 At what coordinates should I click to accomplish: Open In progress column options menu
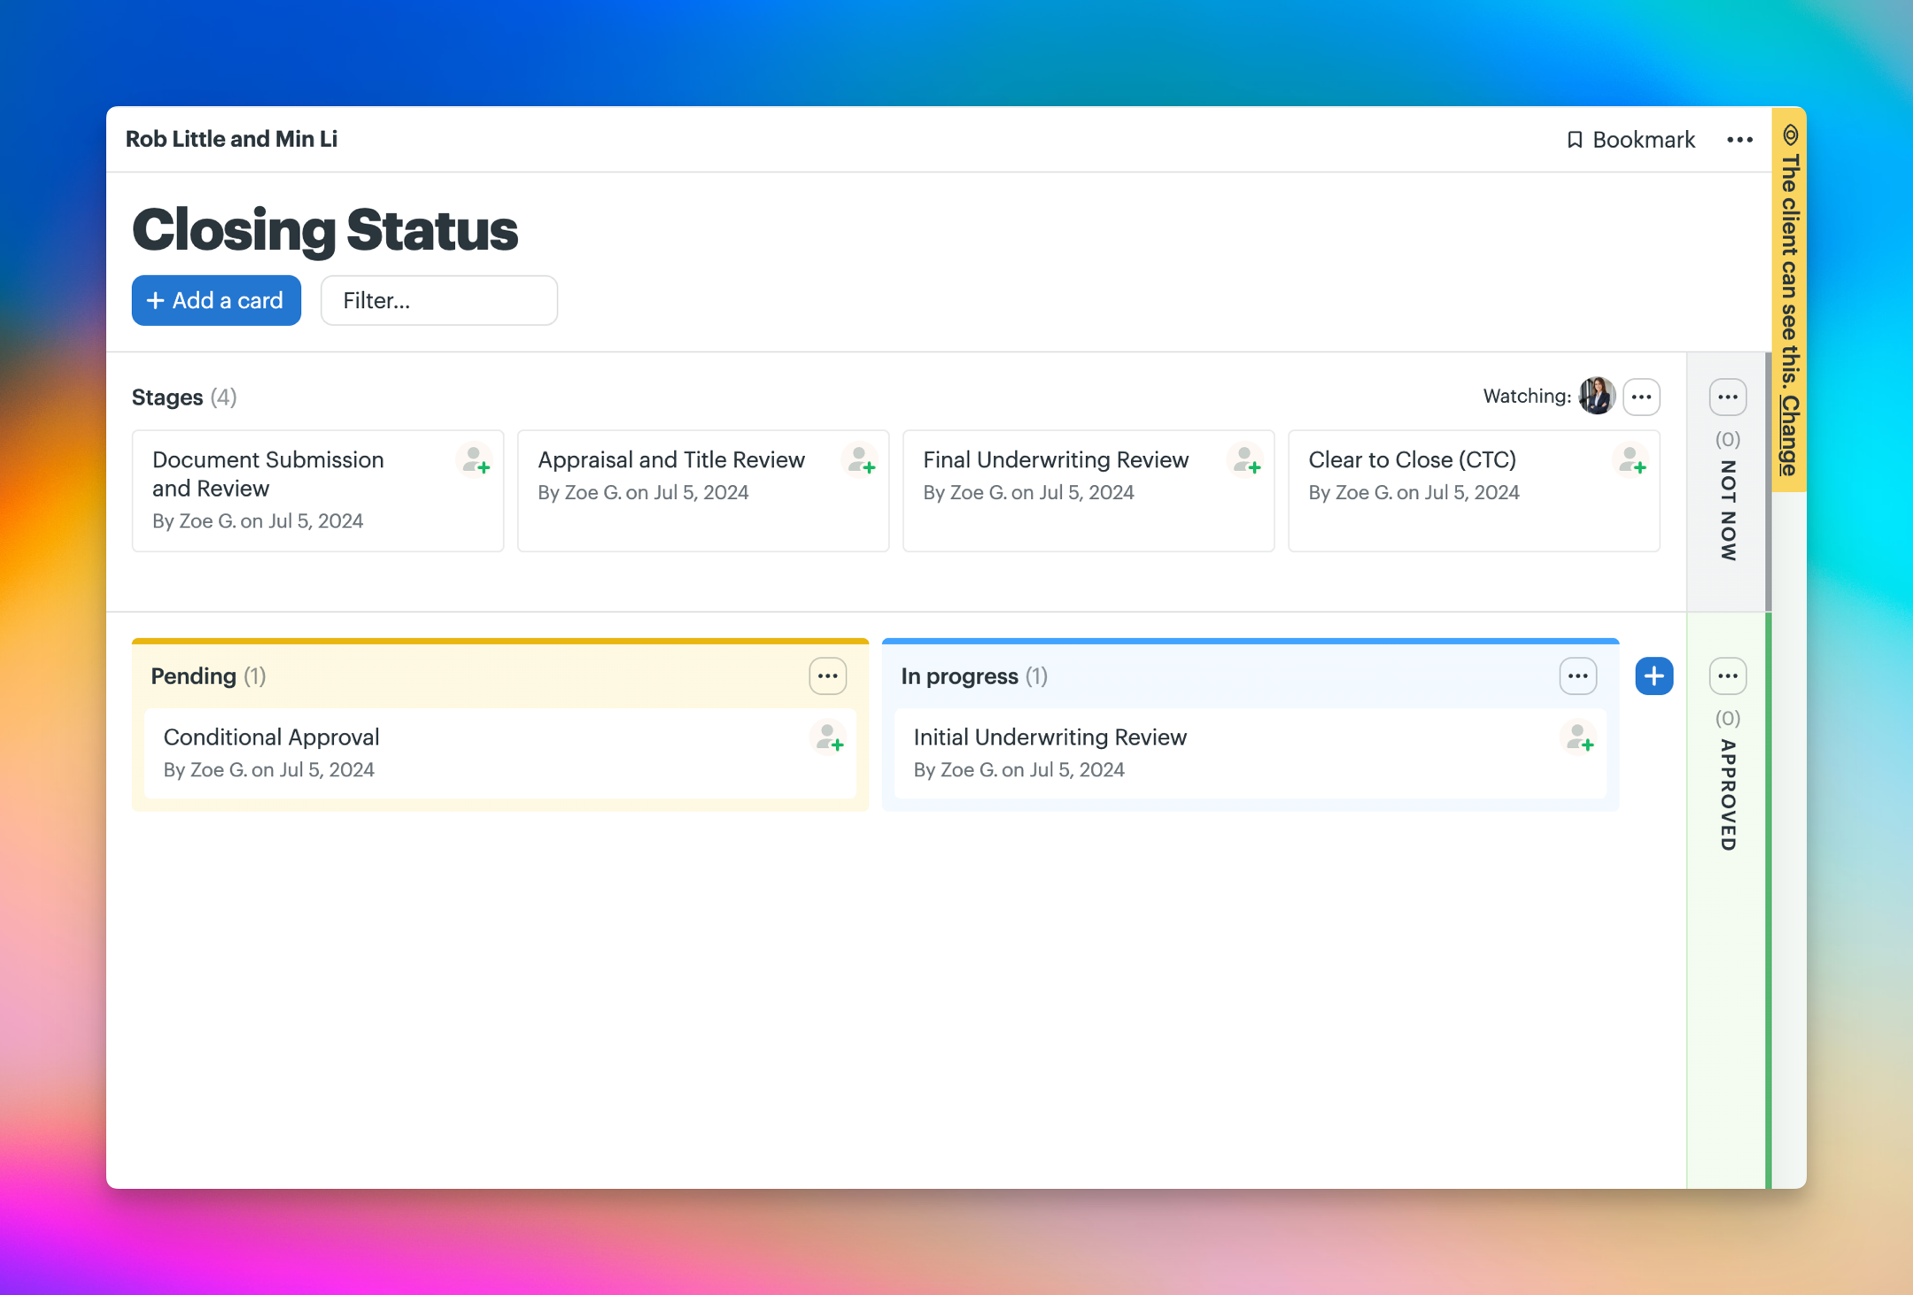[x=1578, y=676]
